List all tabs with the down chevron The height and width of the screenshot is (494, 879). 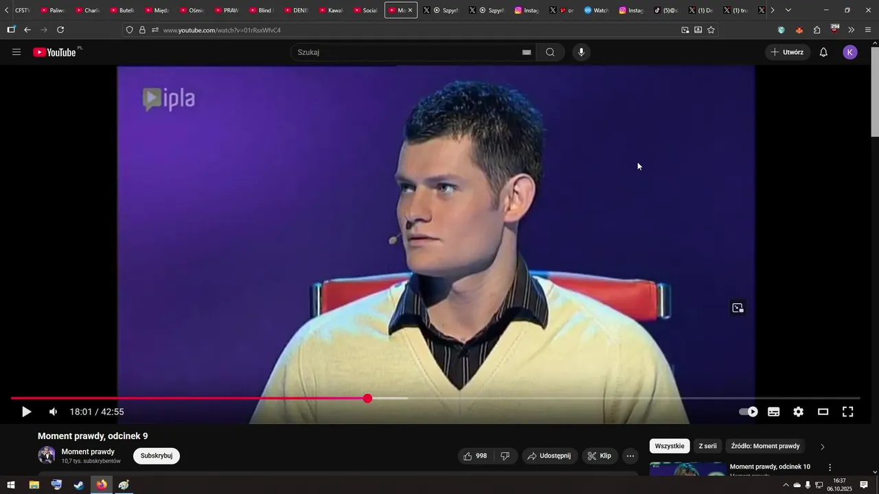point(788,10)
